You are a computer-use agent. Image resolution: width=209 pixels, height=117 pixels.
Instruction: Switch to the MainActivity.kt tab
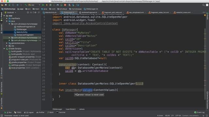pyautogui.click(x=50, y=12)
